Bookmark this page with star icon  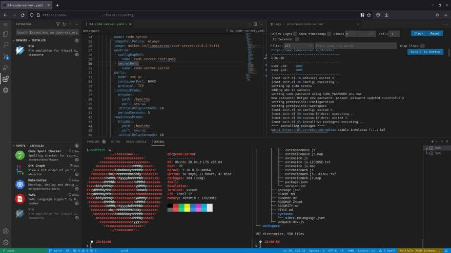[368, 15]
